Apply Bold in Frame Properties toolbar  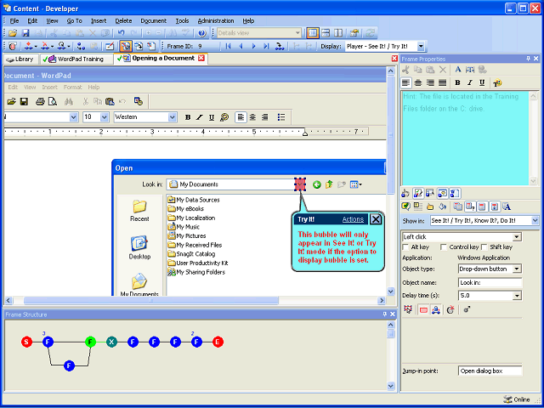point(457,82)
